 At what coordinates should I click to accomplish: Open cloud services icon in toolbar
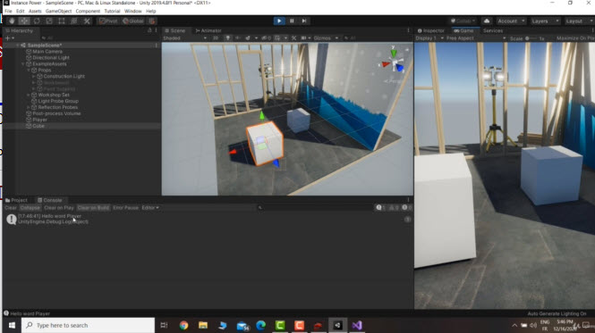pos(487,21)
